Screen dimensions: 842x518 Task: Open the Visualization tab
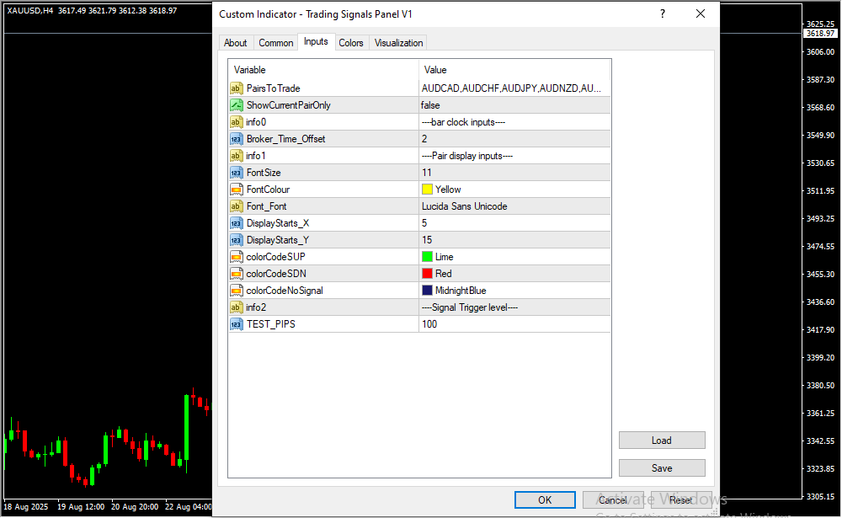pos(399,43)
